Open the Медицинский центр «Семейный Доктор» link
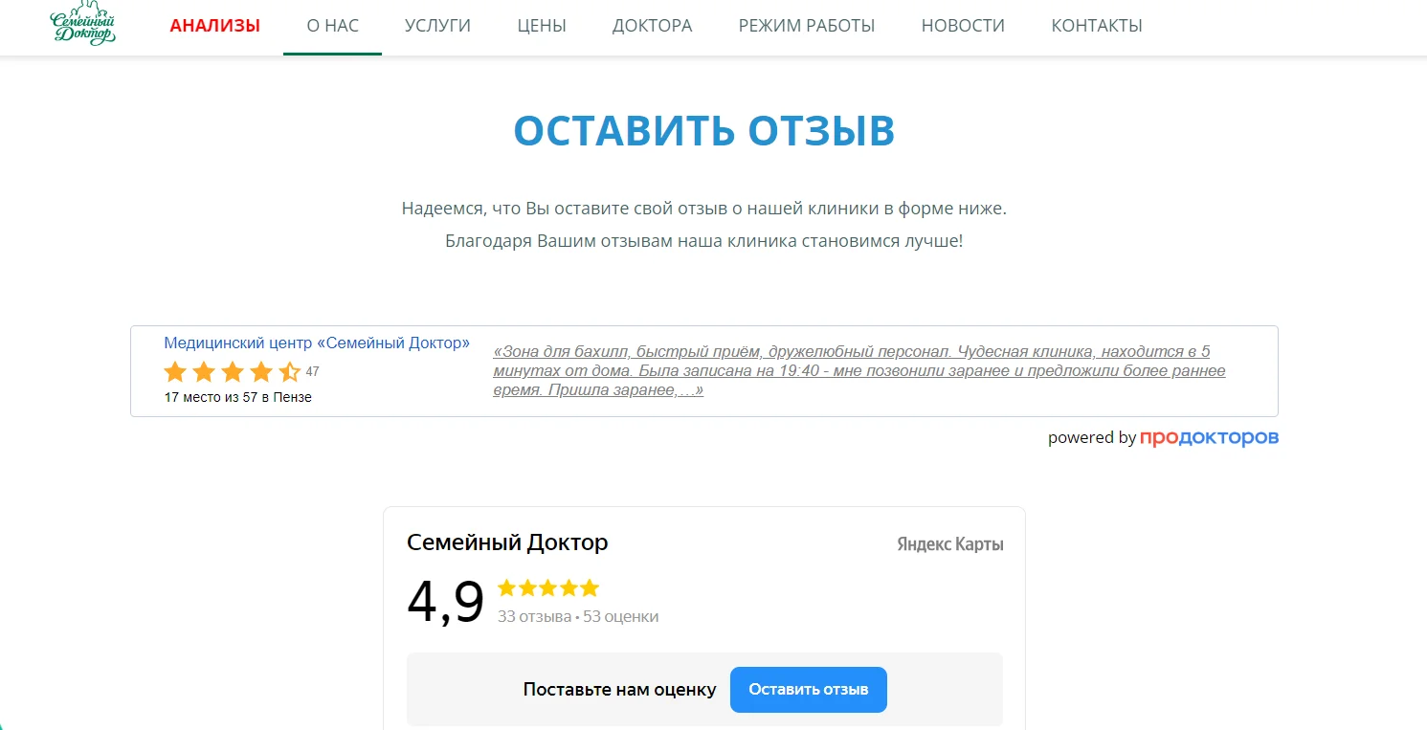This screenshot has width=1427, height=730. (x=317, y=343)
